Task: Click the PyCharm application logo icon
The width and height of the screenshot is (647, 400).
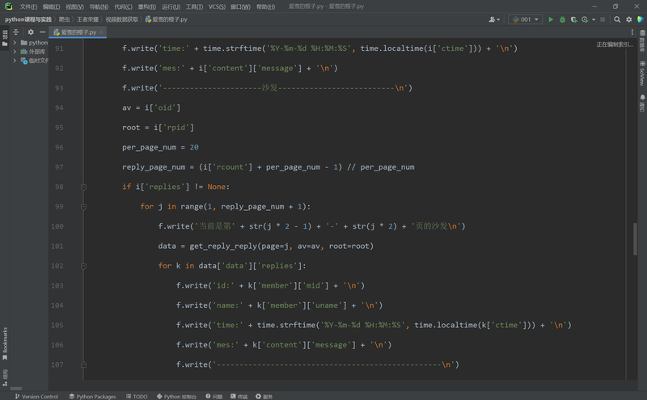Action: coord(8,6)
